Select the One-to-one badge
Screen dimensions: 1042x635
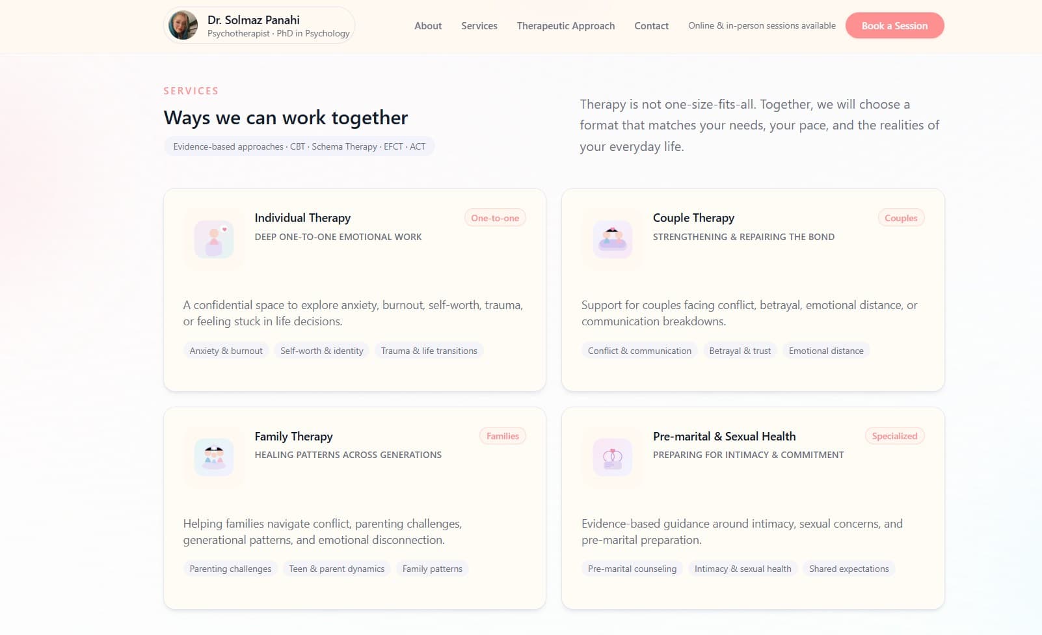[x=495, y=218]
